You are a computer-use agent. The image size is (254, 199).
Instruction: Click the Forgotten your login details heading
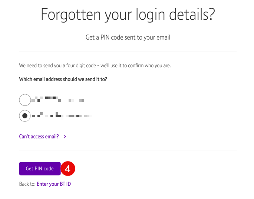(128, 14)
